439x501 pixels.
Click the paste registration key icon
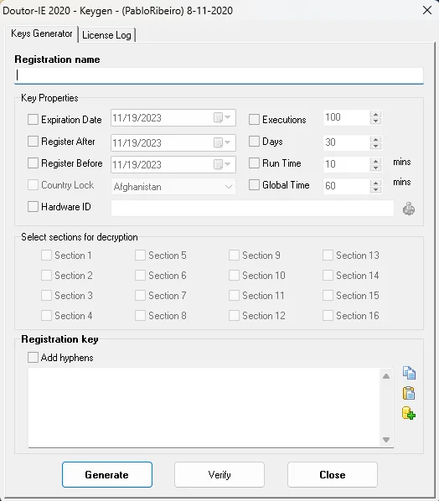click(409, 393)
